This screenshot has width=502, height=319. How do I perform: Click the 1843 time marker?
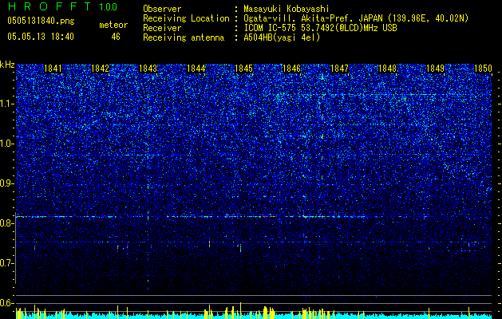pyautogui.click(x=148, y=69)
